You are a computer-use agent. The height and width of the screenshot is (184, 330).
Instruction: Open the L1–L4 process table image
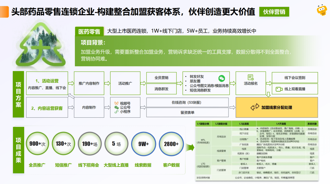coord(256,150)
